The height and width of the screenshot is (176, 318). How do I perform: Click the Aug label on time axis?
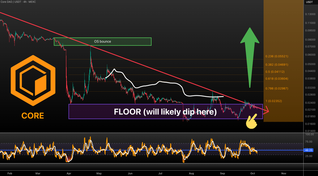192,173
